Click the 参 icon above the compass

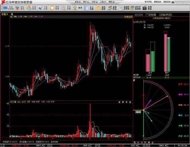click(134, 80)
